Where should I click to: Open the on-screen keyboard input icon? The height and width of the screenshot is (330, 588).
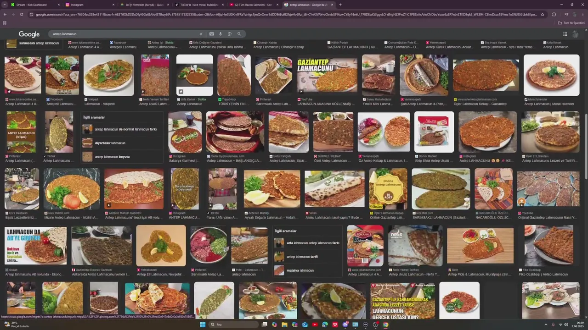[211, 34]
